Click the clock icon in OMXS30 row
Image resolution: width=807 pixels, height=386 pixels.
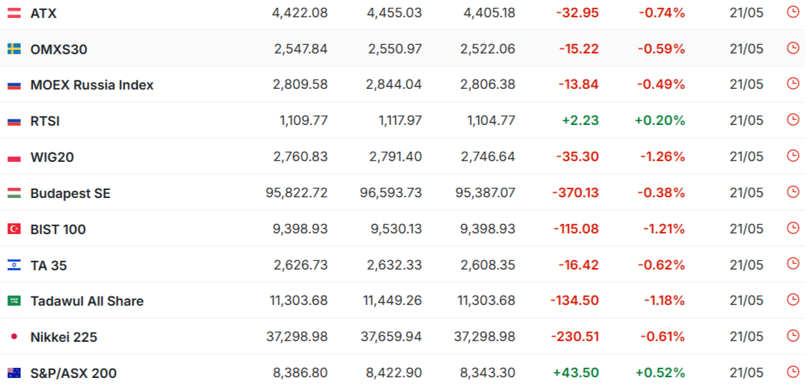click(793, 48)
